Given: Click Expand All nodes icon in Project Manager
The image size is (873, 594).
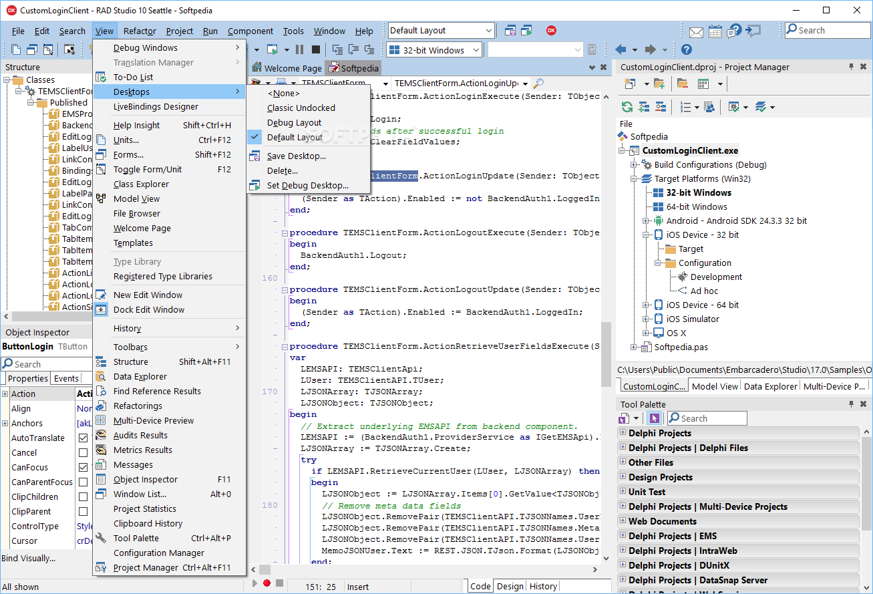Looking at the screenshot, I should (x=644, y=107).
